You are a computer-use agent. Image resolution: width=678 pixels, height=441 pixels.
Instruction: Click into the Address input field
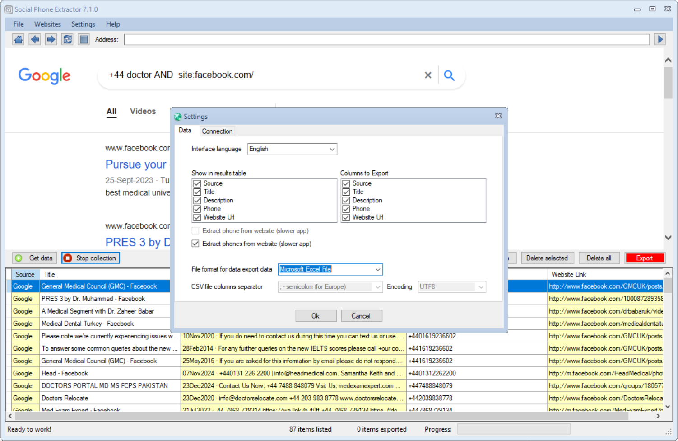tap(386, 40)
